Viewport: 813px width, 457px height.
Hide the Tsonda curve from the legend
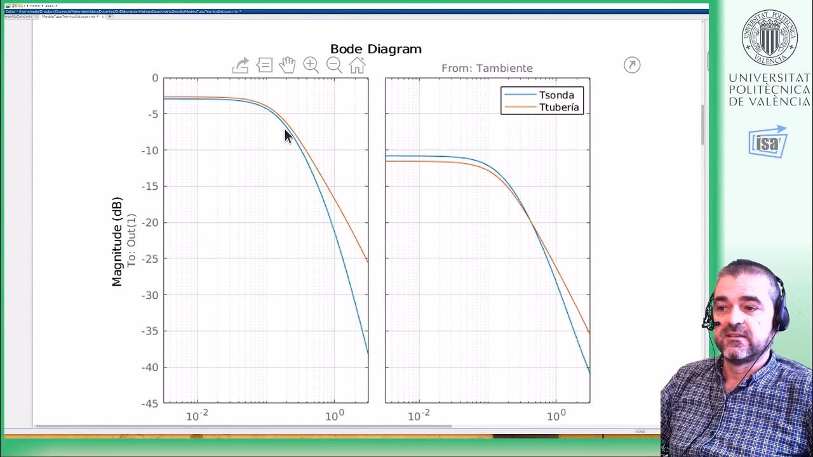click(x=558, y=95)
